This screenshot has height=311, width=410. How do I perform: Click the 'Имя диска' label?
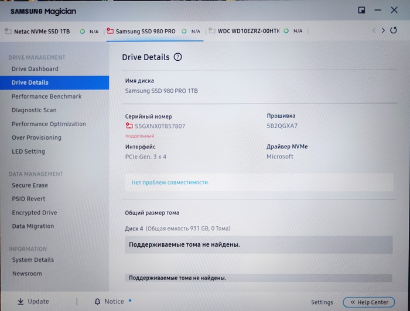point(139,81)
